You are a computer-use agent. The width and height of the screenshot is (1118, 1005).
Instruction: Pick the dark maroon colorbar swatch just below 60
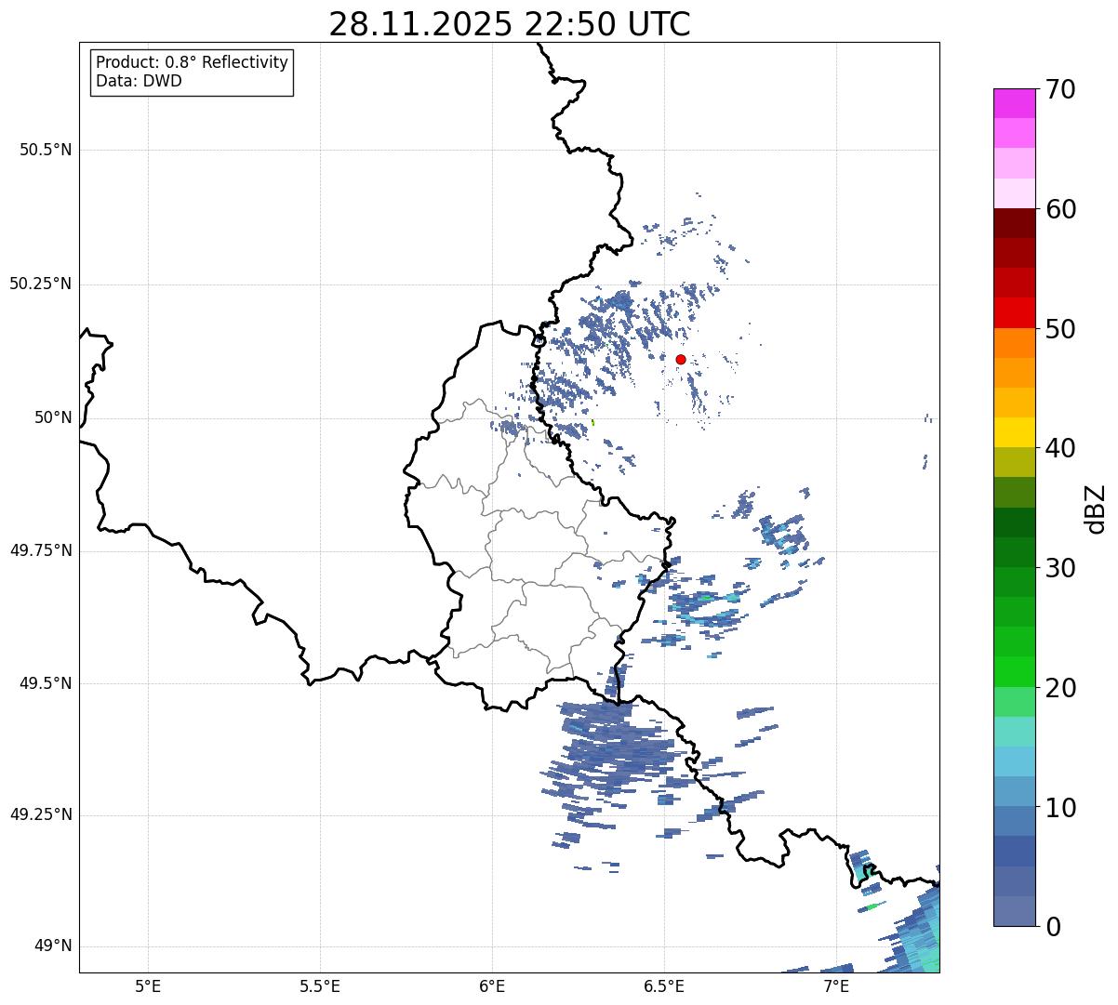[1014, 223]
